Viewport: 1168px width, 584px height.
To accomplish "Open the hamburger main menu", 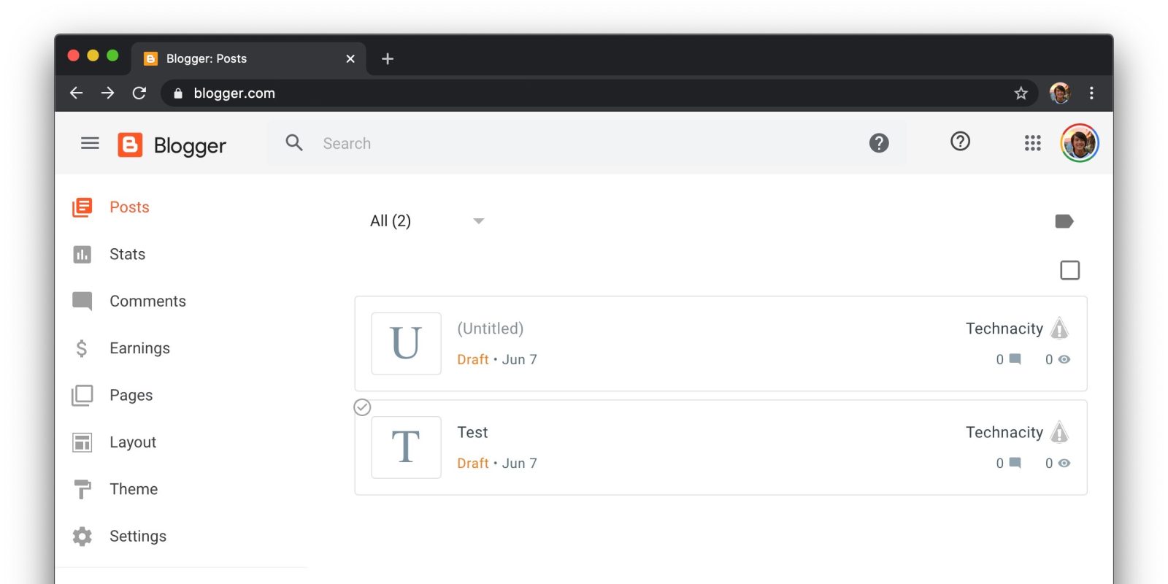I will [90, 143].
